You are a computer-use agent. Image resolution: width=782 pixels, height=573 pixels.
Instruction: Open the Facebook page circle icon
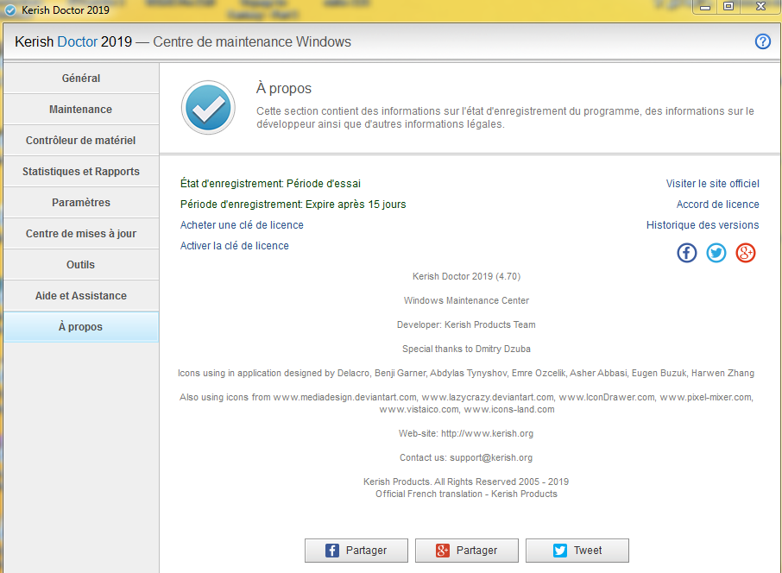[x=687, y=253]
